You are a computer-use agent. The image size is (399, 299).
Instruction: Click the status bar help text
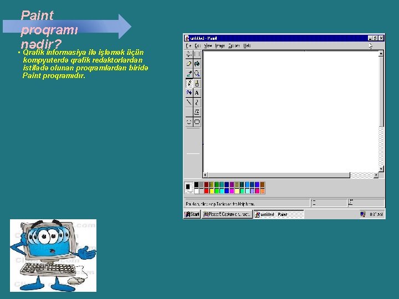click(220, 204)
